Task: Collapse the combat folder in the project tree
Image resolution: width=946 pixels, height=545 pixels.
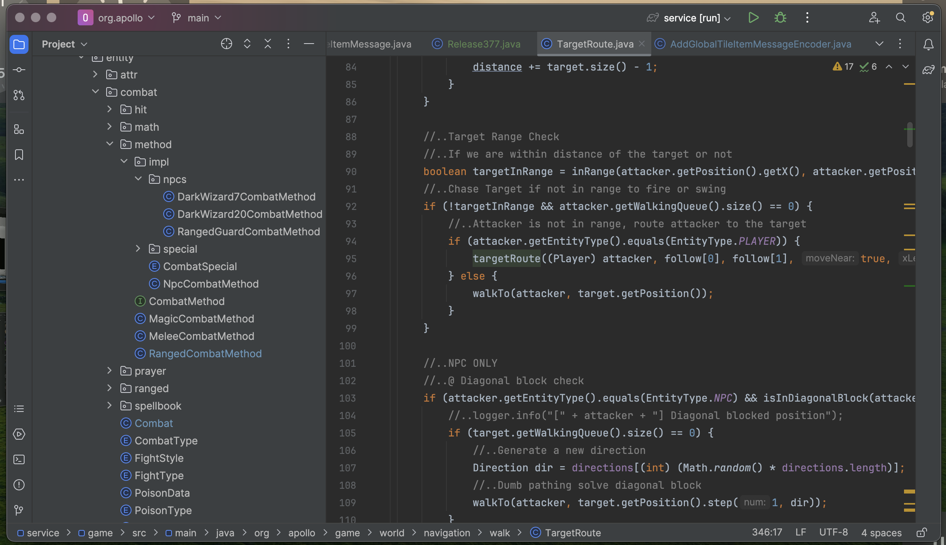Action: pyautogui.click(x=95, y=91)
